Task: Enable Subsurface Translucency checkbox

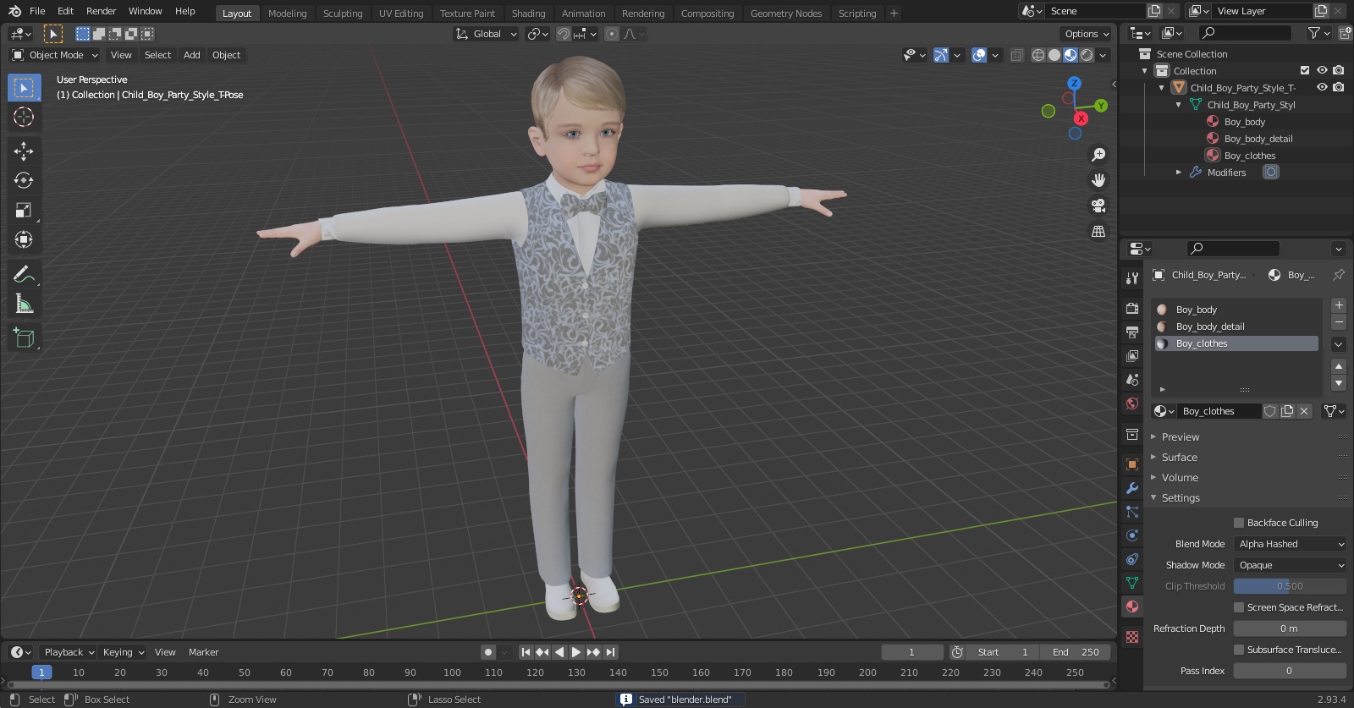Action: click(1239, 650)
